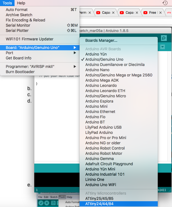This screenshot has width=172, height=207.
Task: Open Serial Plotter from Tools menu
Action: (40, 31)
